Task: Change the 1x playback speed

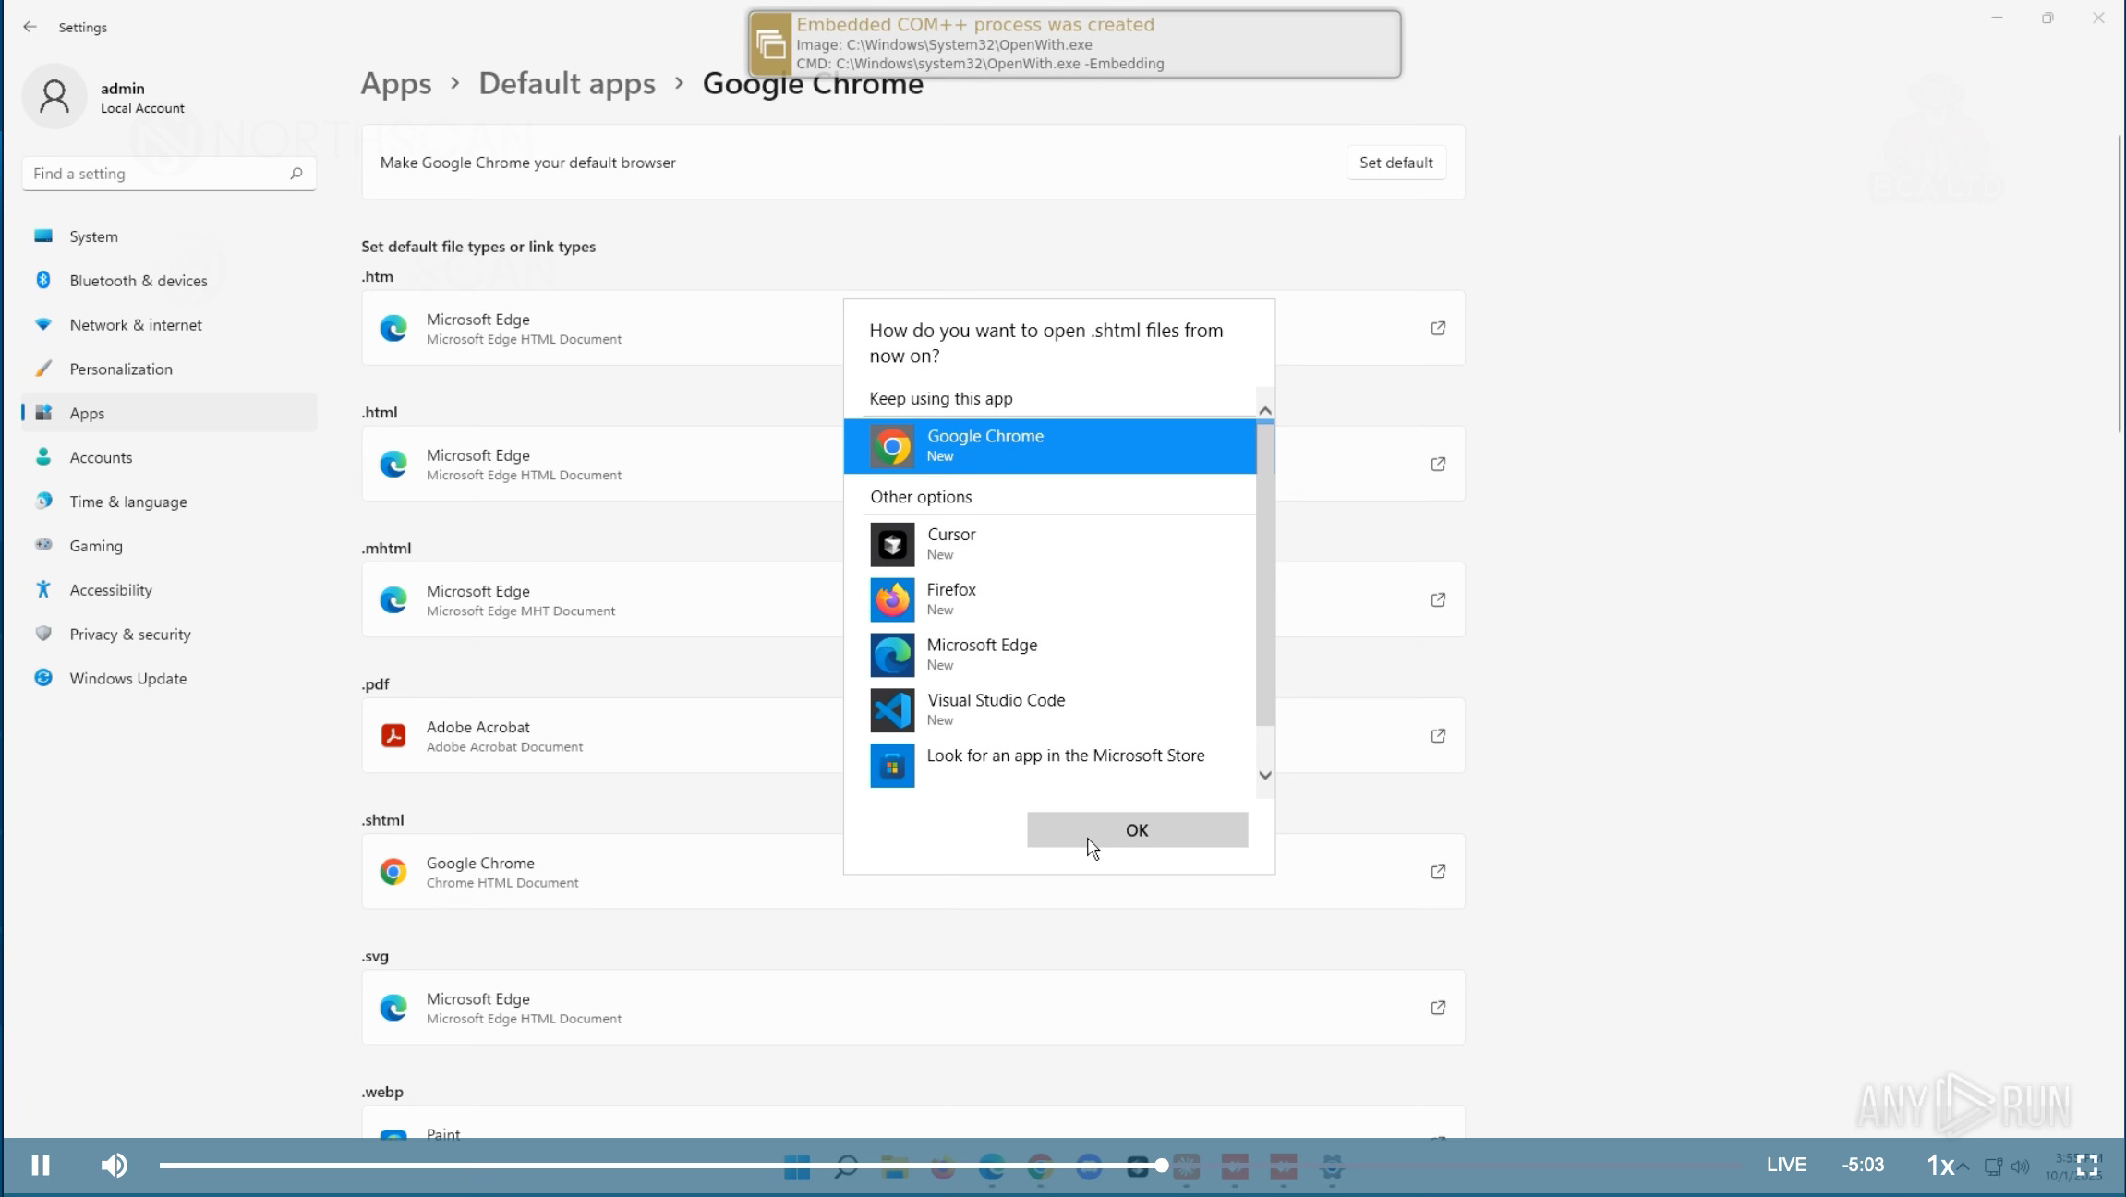Action: [x=1939, y=1165]
